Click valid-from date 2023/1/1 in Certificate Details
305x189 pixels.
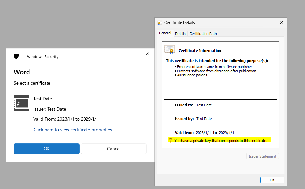pos(203,133)
